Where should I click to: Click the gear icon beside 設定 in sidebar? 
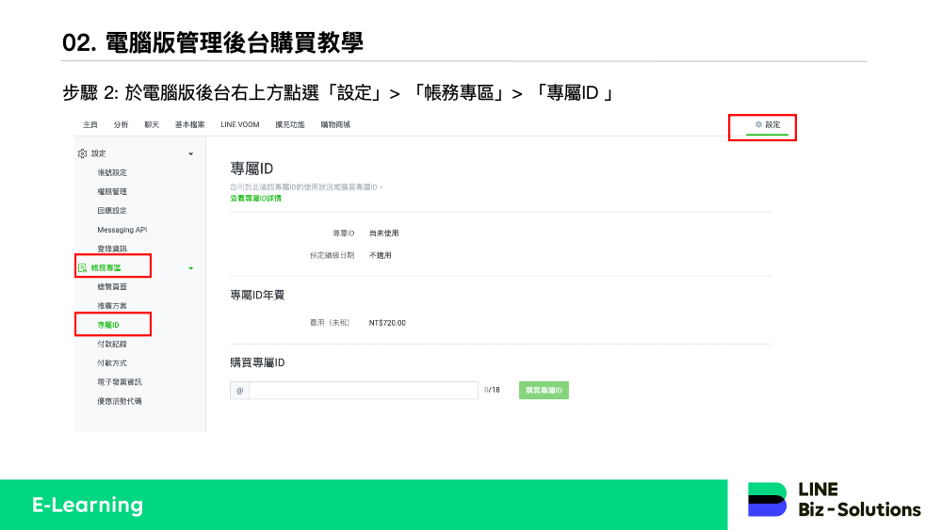(x=83, y=153)
